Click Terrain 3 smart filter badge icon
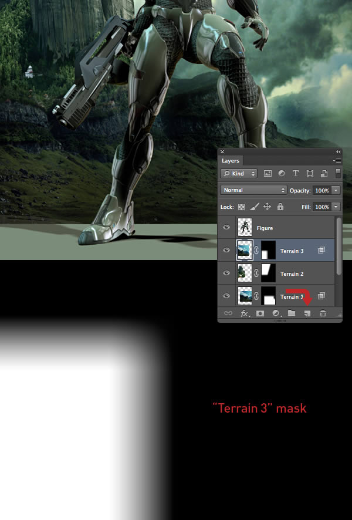The height and width of the screenshot is (520, 352). click(321, 250)
